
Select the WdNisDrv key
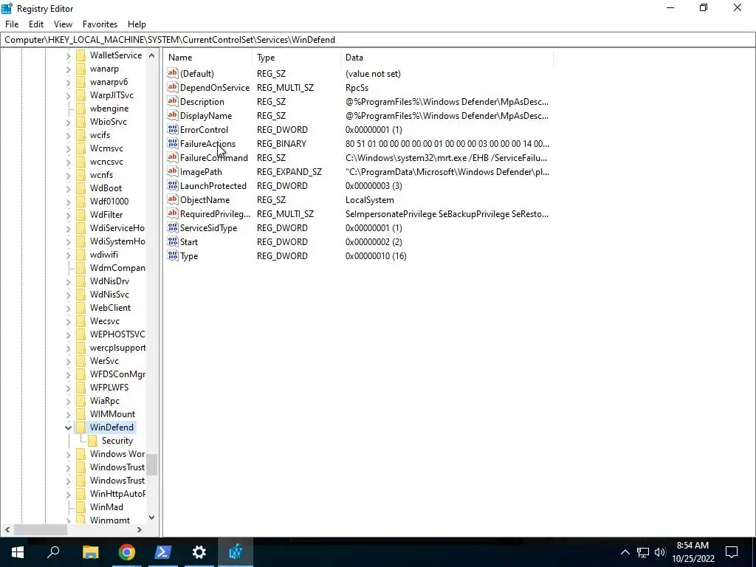(109, 281)
